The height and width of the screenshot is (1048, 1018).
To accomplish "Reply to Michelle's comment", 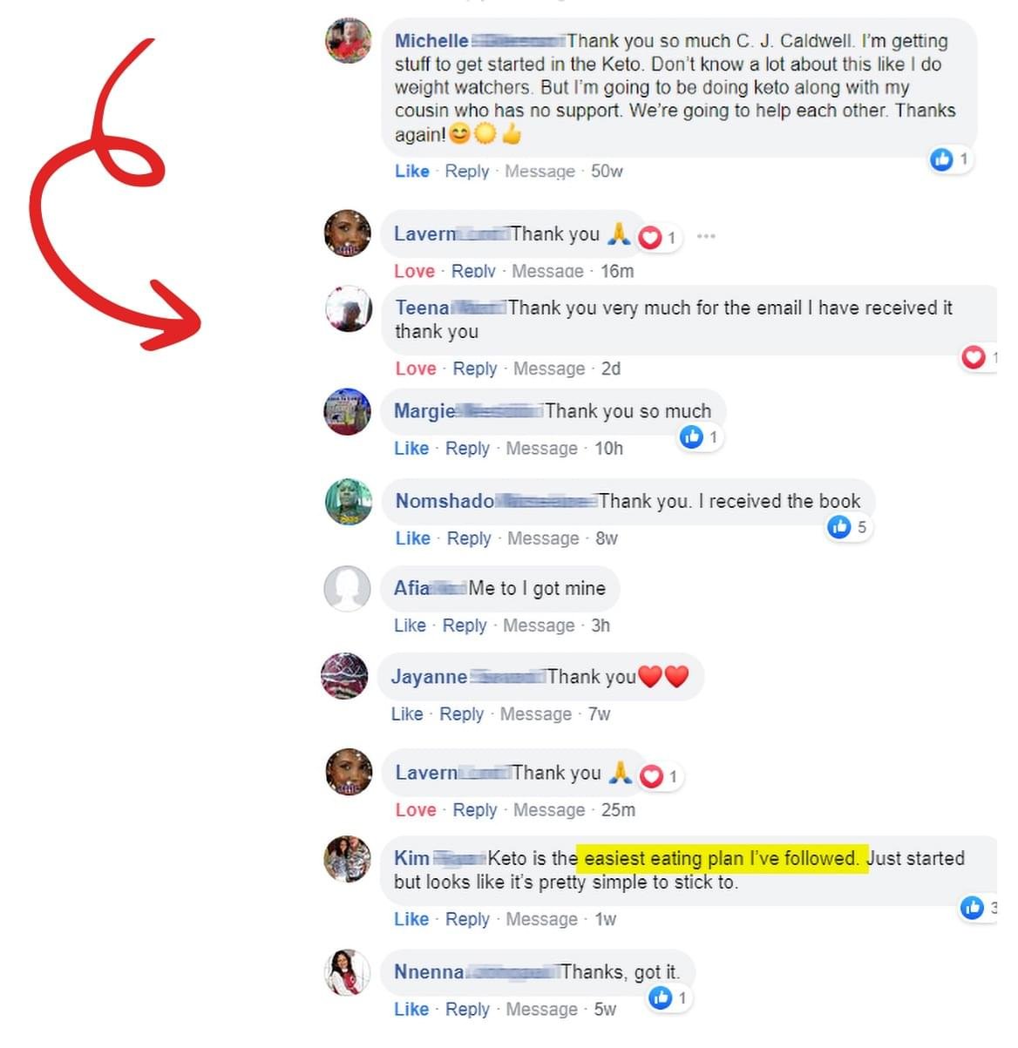I will click(x=467, y=171).
